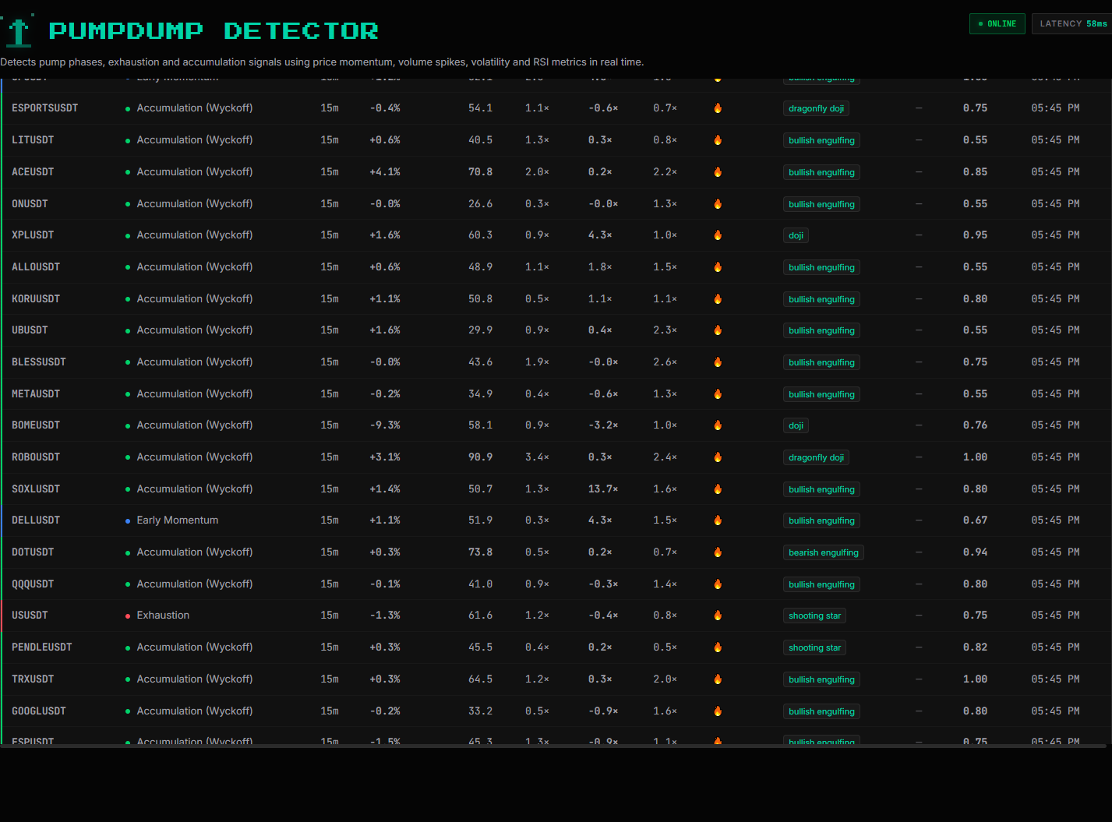Click the bullish engulfing tag for TRXUSDT

821,679
